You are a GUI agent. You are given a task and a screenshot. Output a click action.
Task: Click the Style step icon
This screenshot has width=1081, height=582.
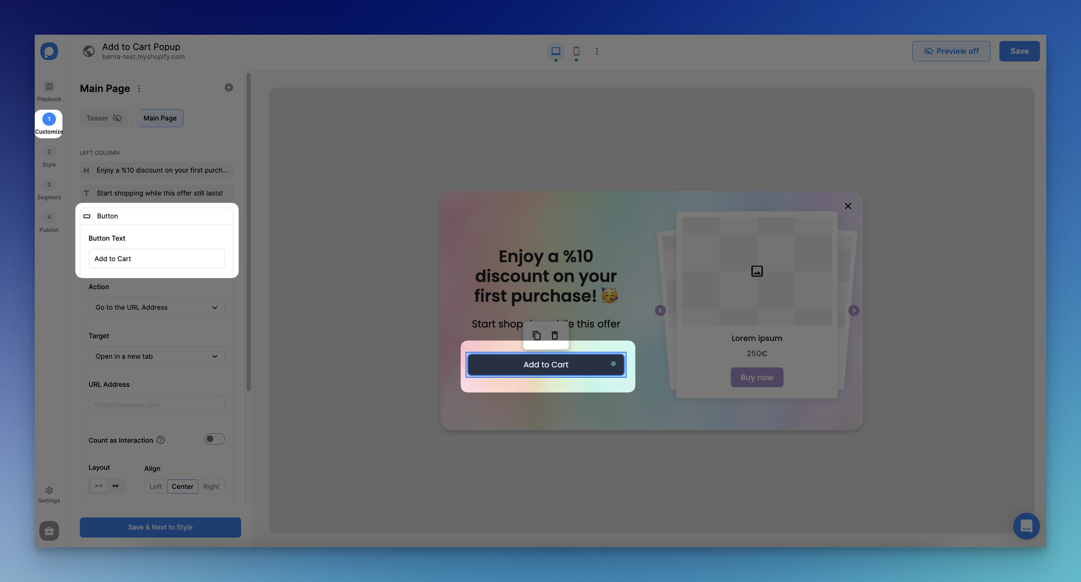(x=49, y=151)
